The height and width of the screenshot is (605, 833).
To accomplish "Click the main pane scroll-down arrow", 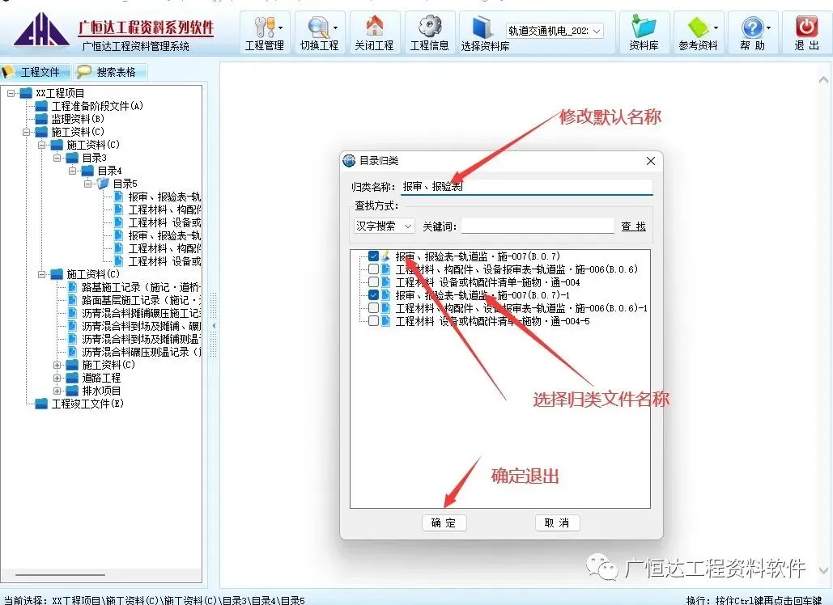I will coord(823,571).
